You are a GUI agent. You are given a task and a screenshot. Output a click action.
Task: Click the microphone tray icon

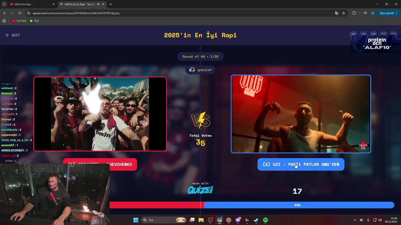click(368, 220)
